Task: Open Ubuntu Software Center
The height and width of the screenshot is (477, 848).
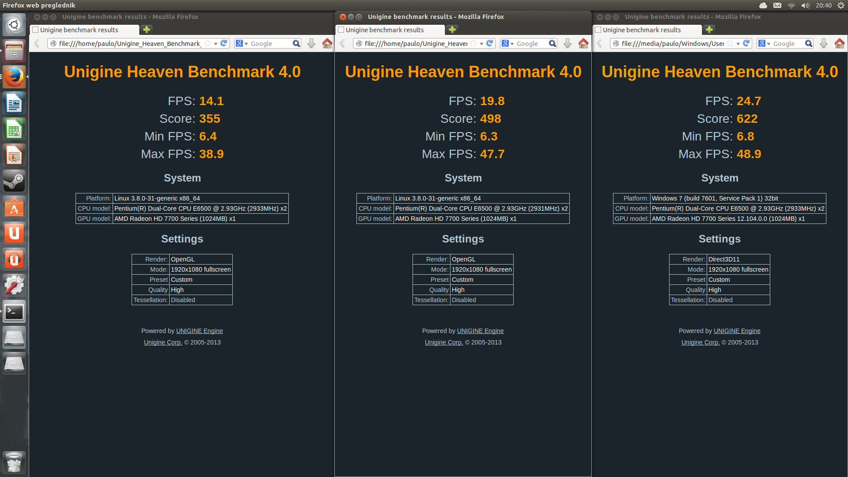Action: [14, 207]
